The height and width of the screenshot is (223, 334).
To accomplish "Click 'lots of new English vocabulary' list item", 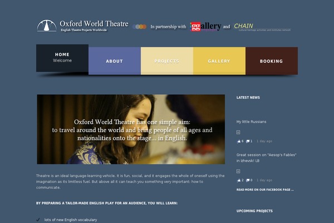I will (x=71, y=220).
